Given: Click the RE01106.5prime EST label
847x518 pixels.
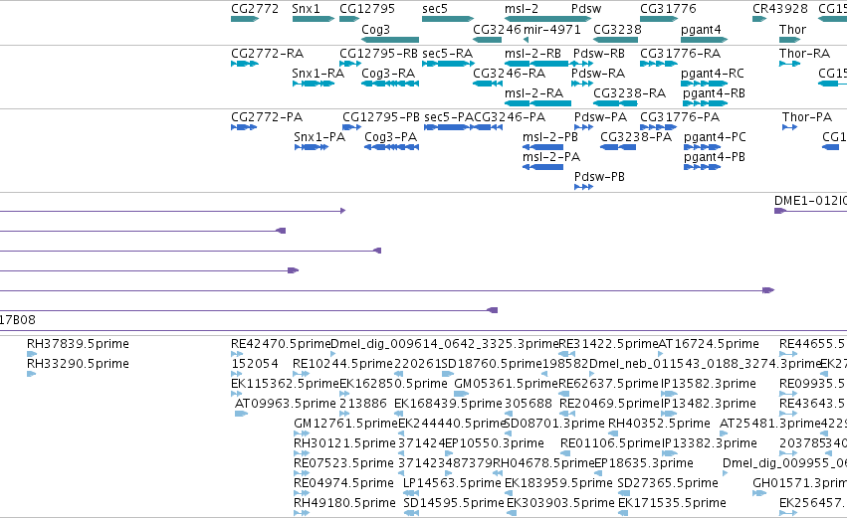Looking at the screenshot, I should 610,443.
